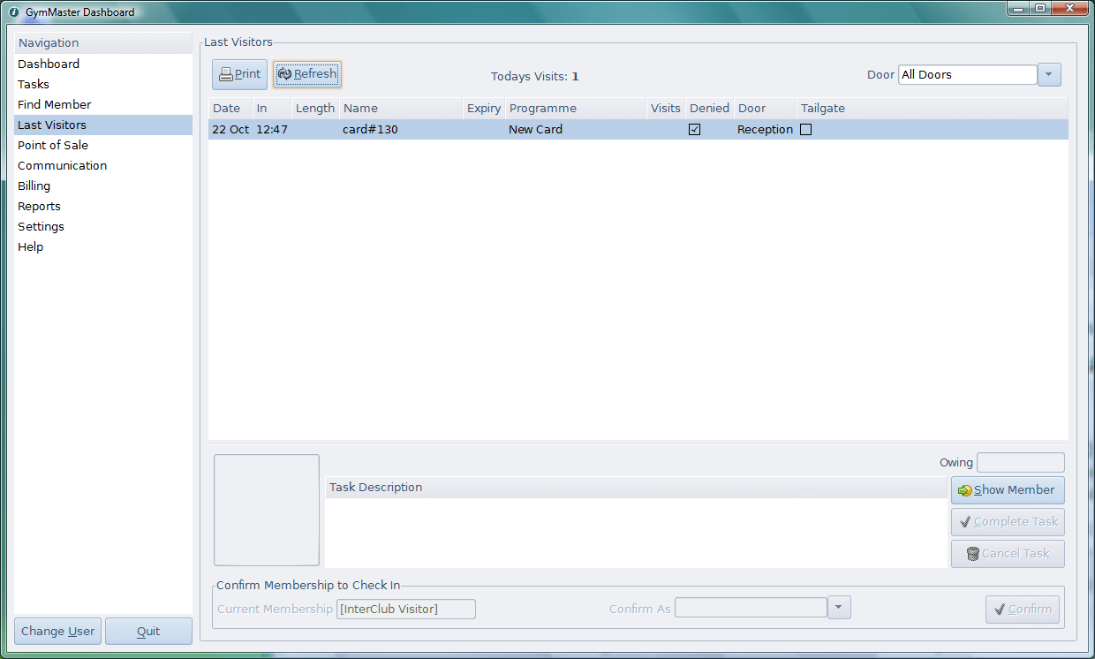The width and height of the screenshot is (1095, 659).
Task: Click the All Doors combo field
Action: tap(968, 75)
